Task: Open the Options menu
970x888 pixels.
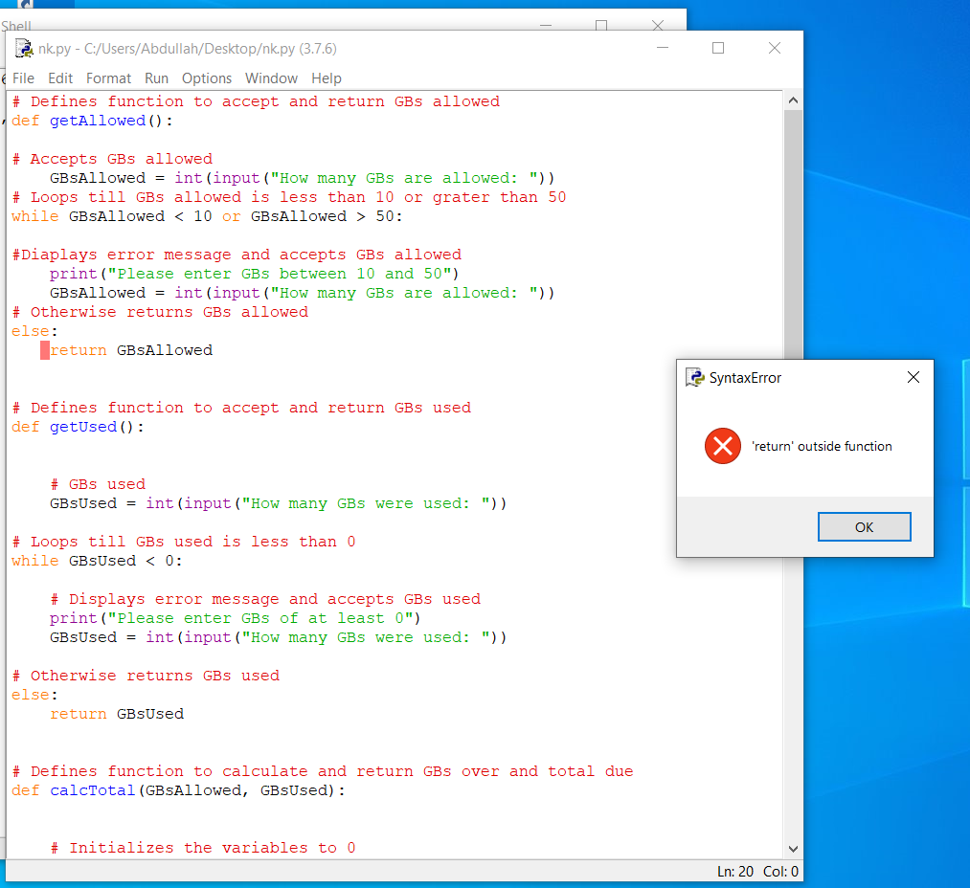Action: click(x=207, y=78)
